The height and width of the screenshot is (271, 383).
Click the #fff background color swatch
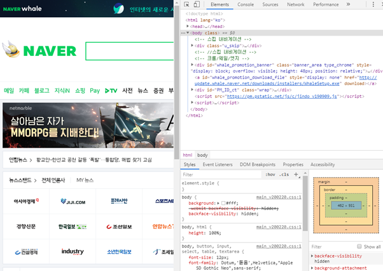pyautogui.click(x=223, y=203)
